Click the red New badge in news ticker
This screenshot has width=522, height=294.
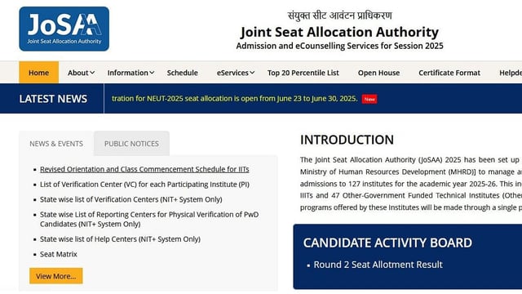tap(369, 99)
